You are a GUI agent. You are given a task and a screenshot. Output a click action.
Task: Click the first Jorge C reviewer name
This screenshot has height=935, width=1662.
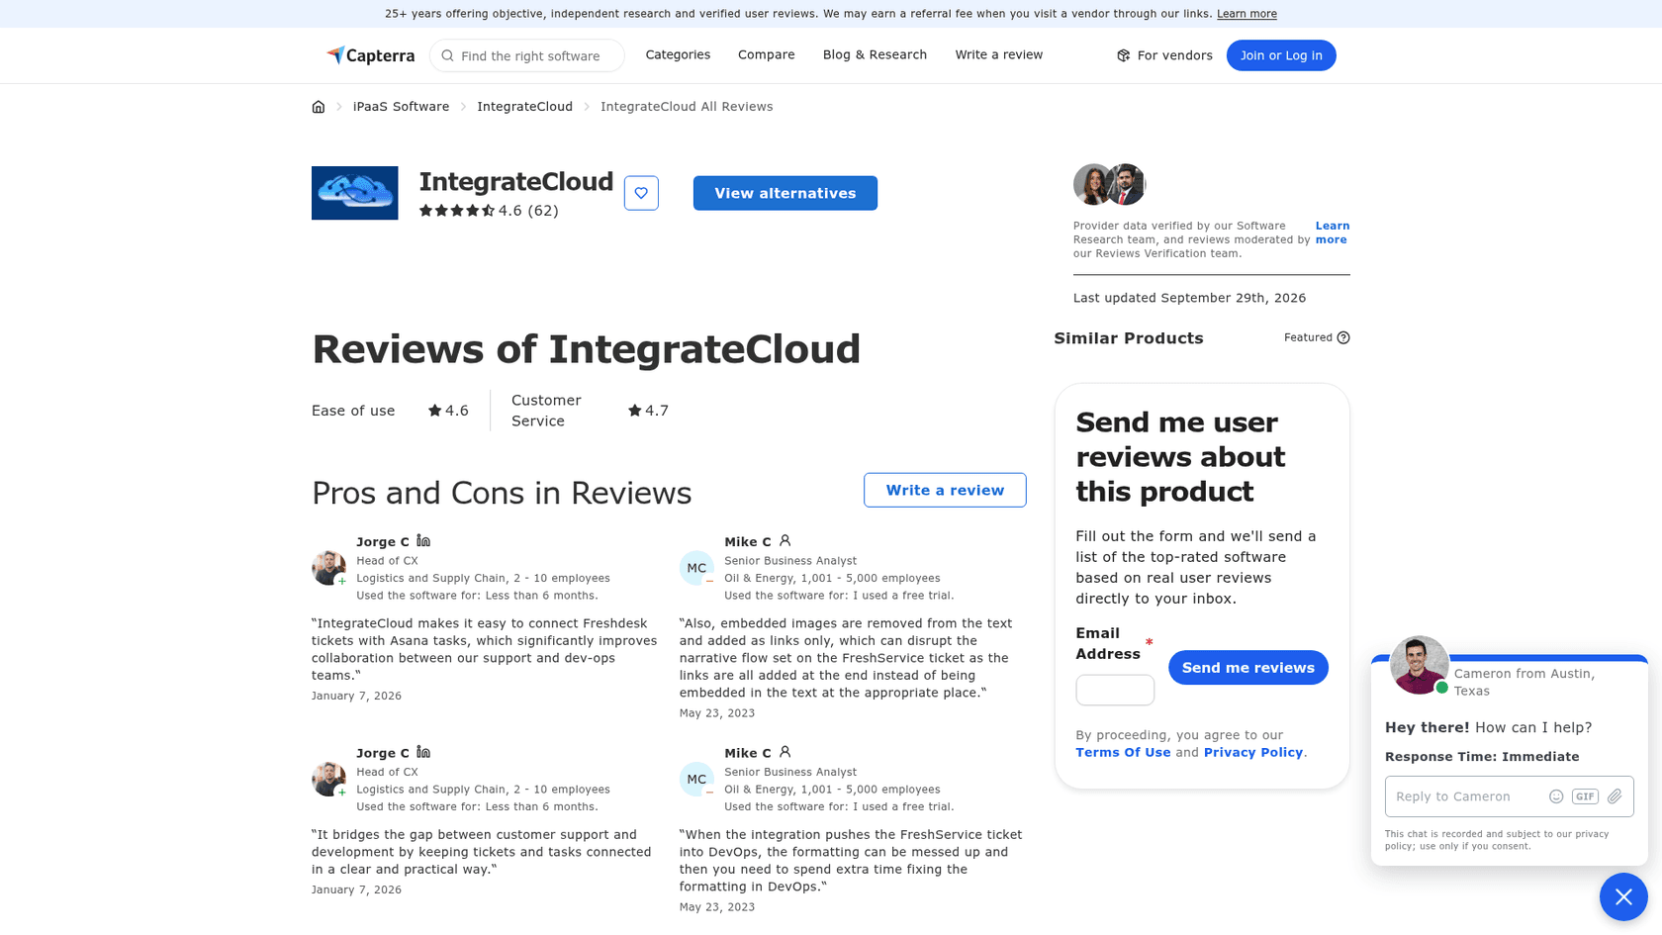(383, 542)
